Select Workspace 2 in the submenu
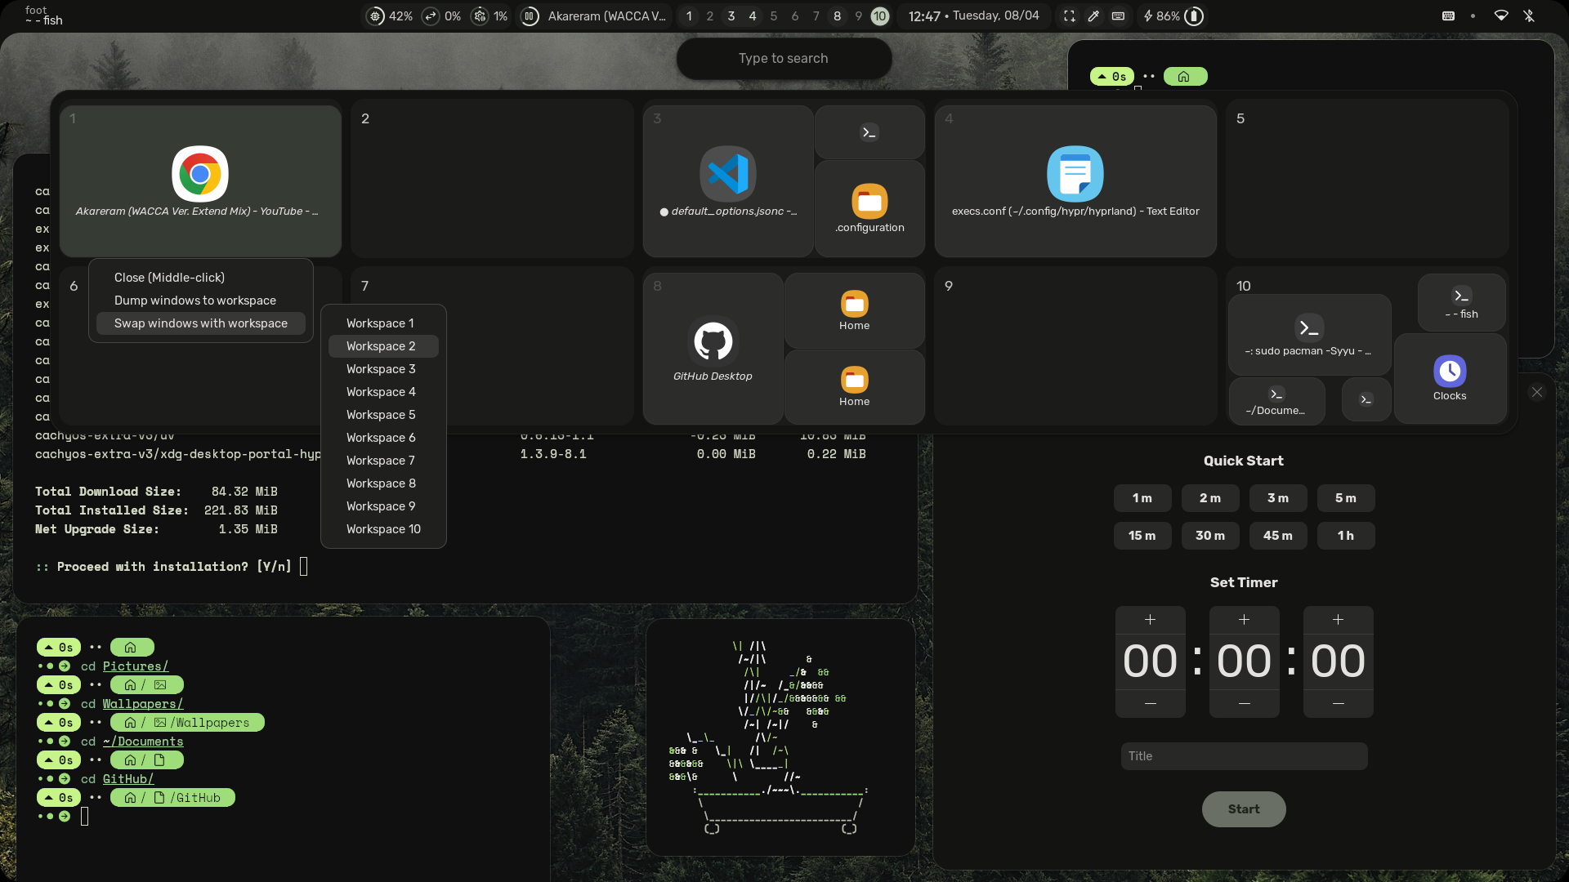Image resolution: width=1569 pixels, height=882 pixels. 383,346
